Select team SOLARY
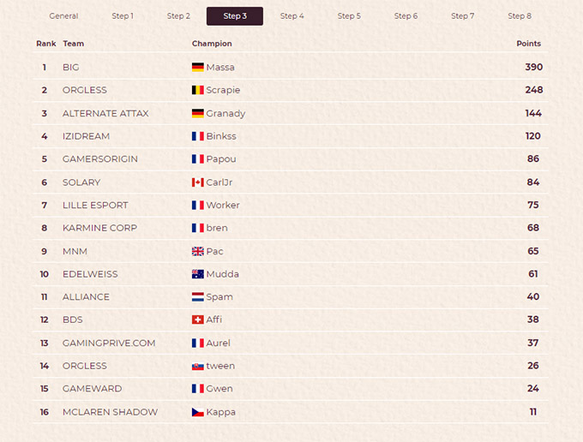Viewport: 583px width, 442px height. point(81,182)
